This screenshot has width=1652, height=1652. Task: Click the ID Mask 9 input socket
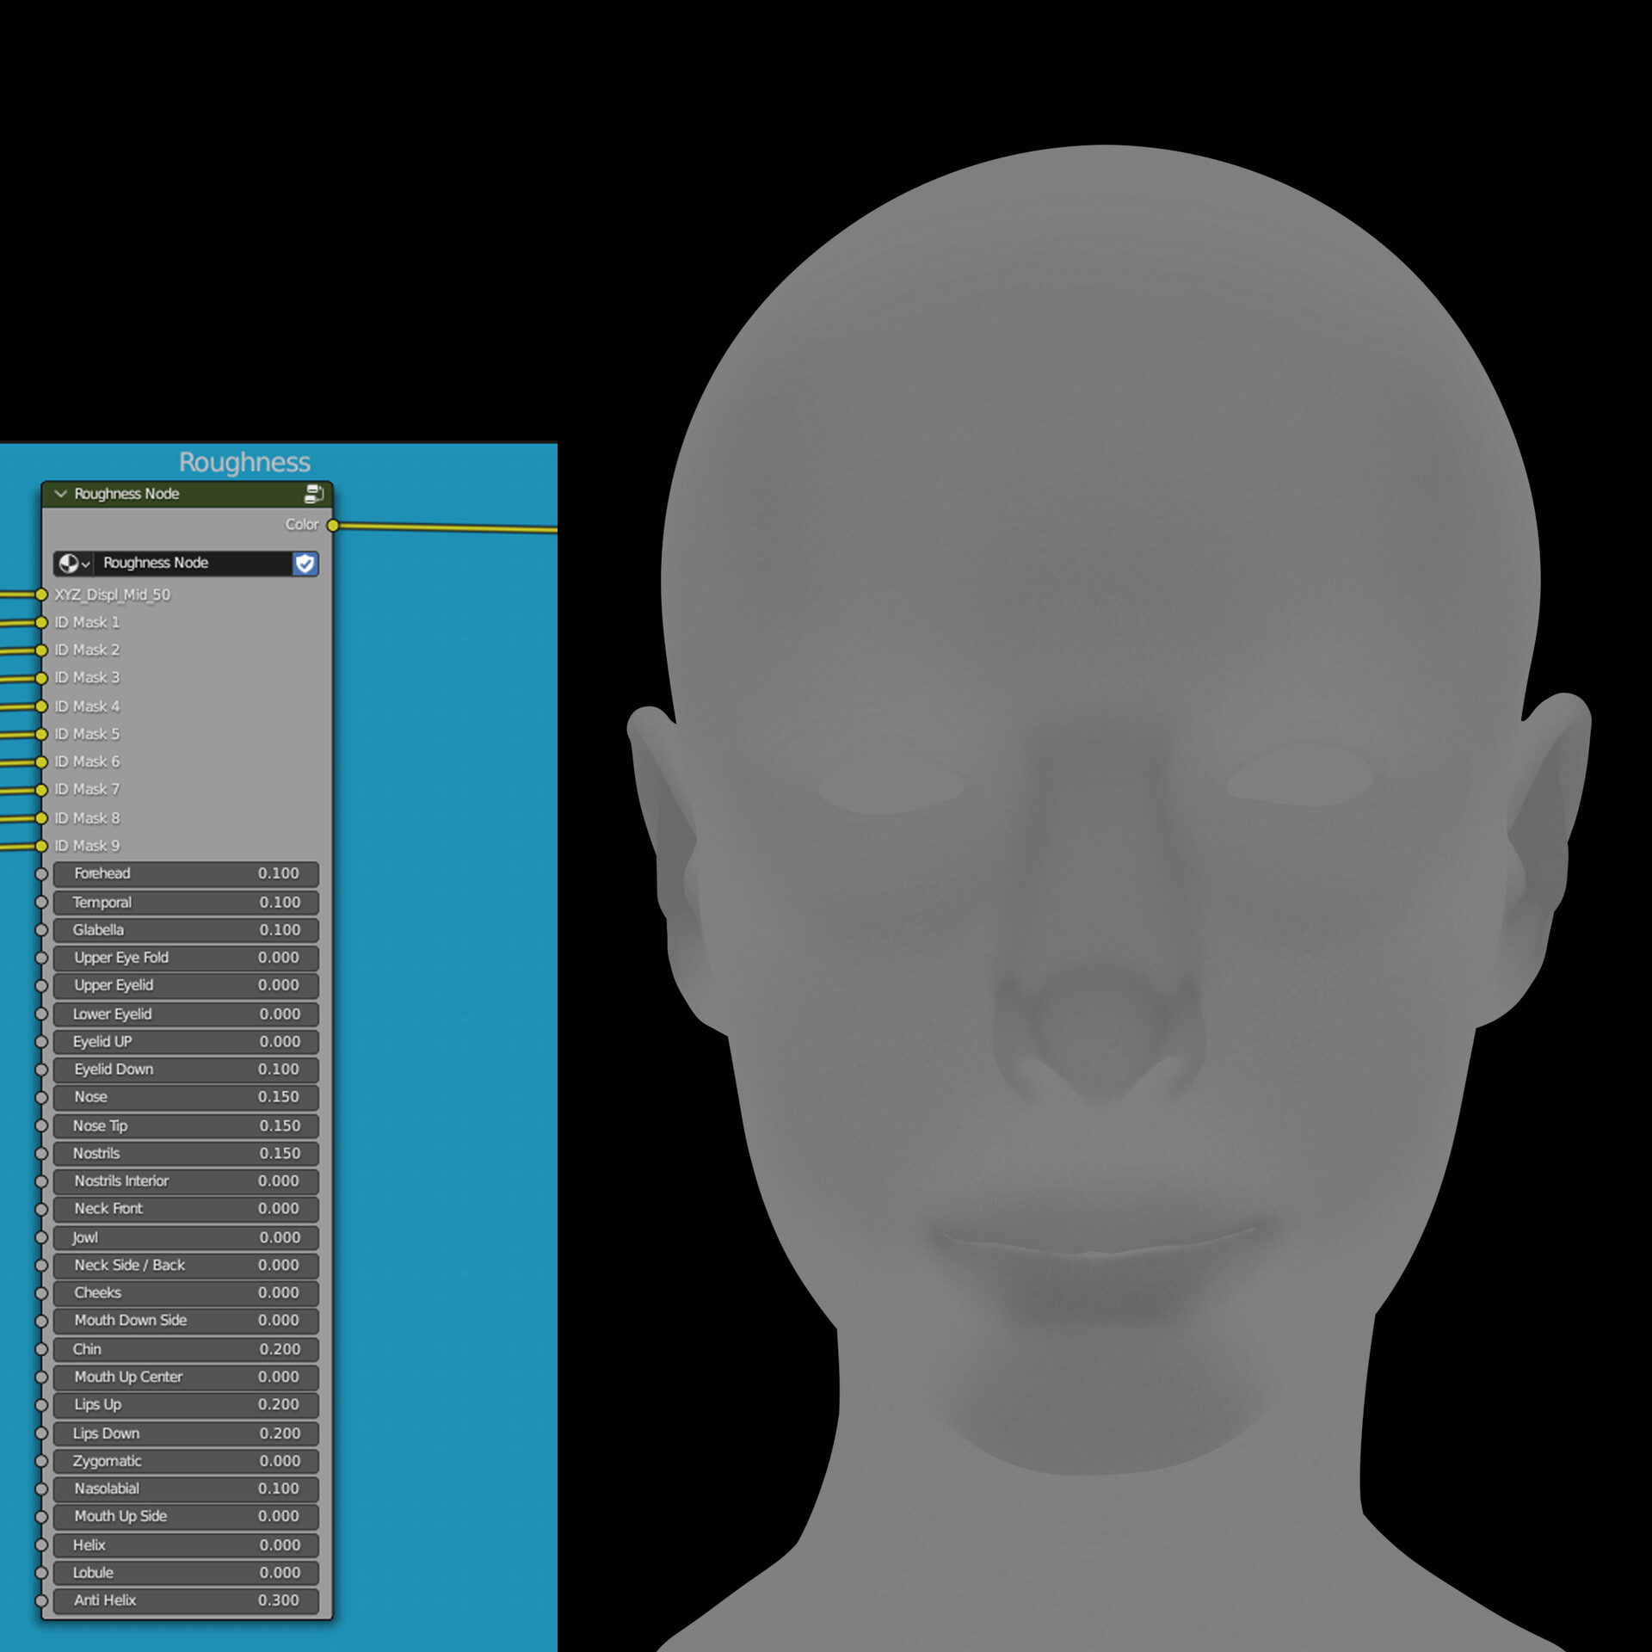pyautogui.click(x=41, y=846)
